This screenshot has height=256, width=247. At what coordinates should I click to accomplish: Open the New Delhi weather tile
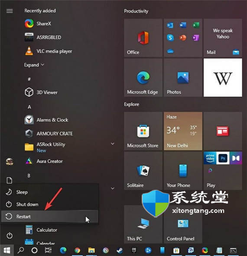[x=183, y=131]
